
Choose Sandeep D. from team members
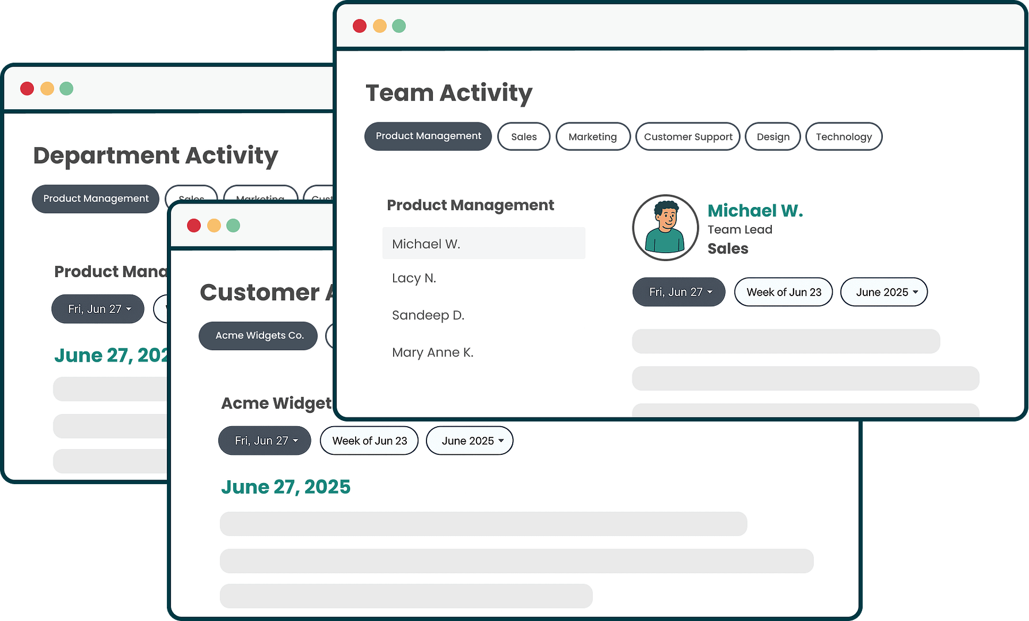coord(428,315)
